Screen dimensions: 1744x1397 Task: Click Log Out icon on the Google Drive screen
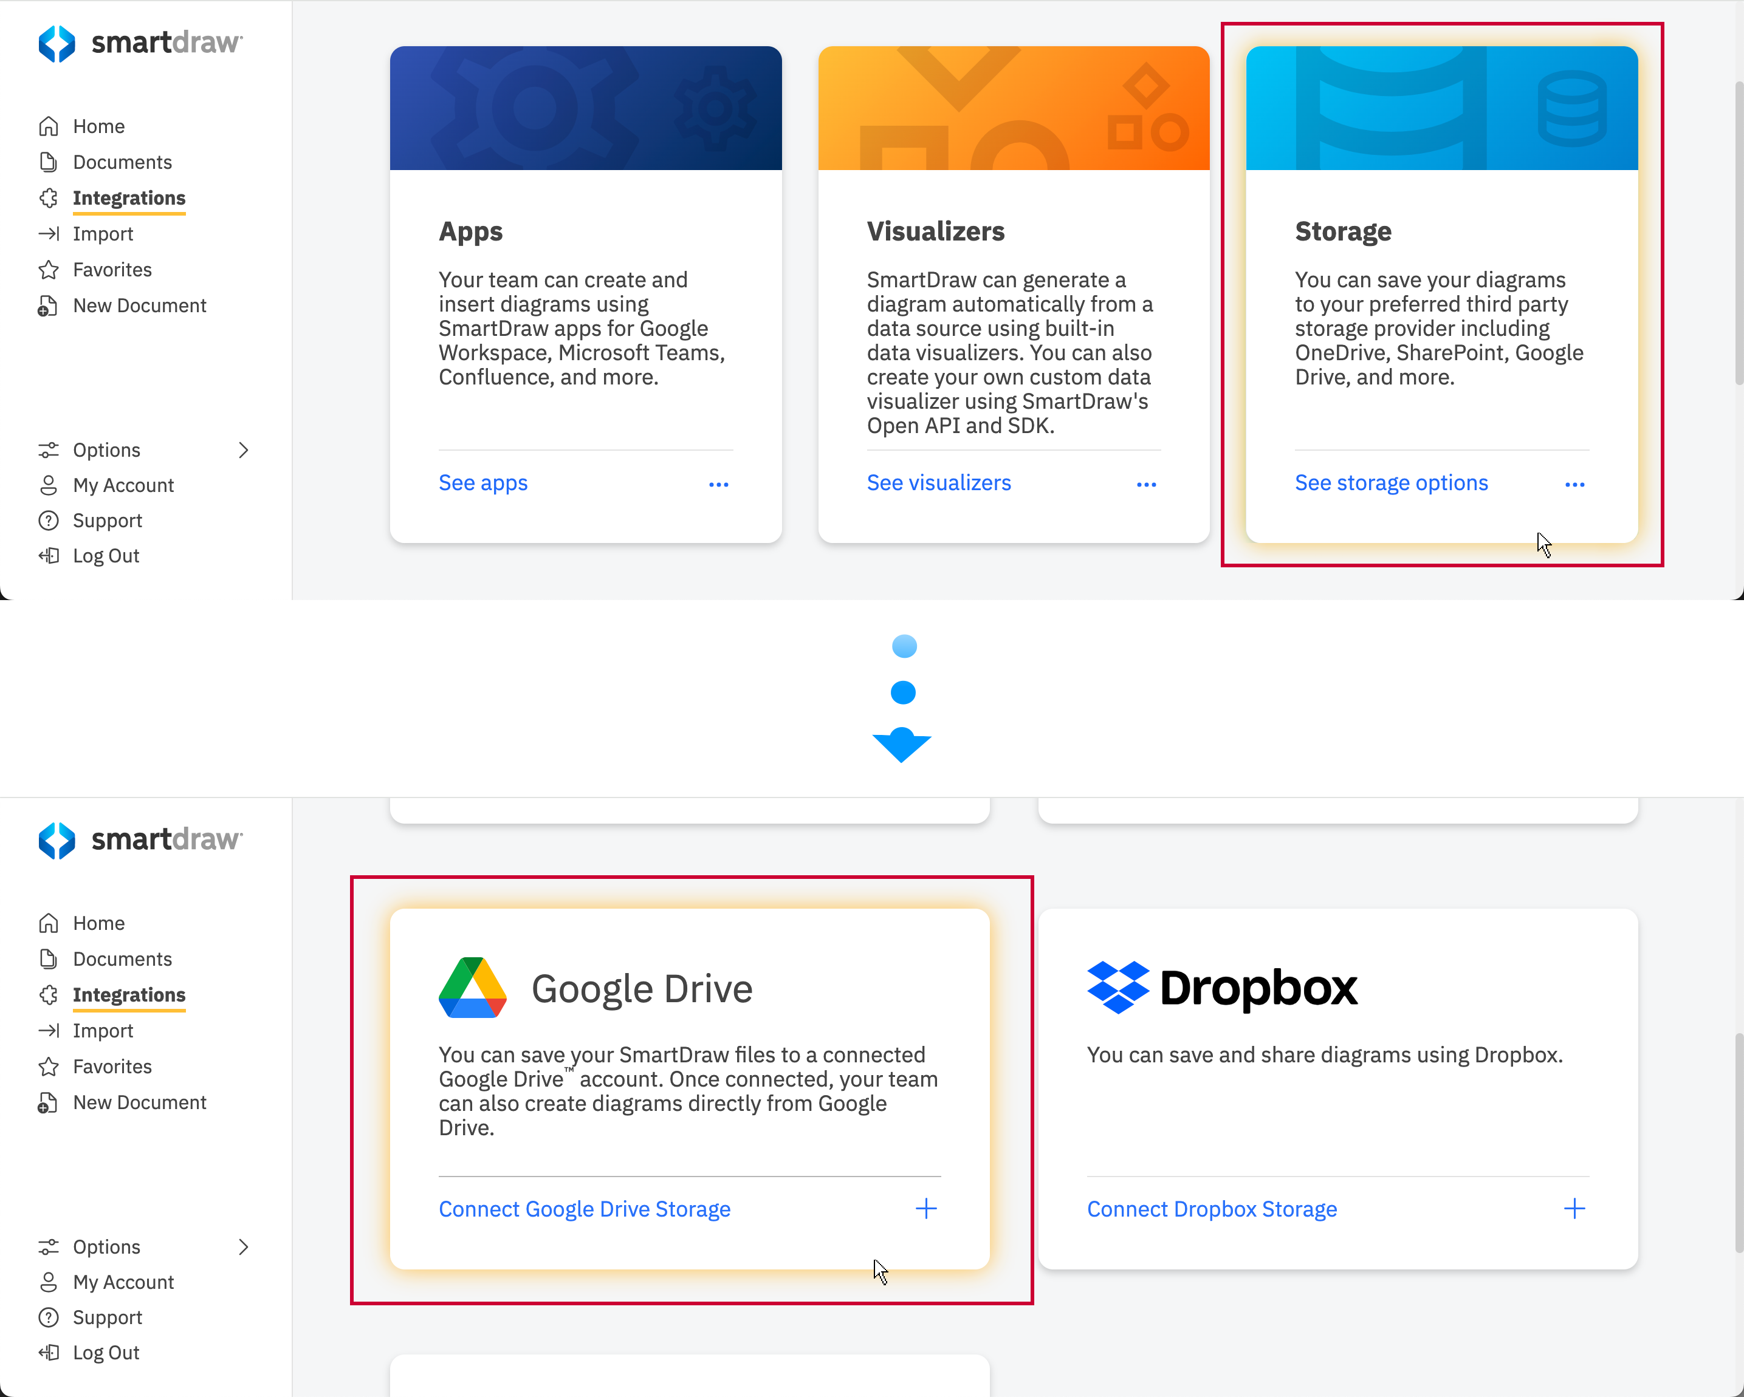click(49, 1353)
